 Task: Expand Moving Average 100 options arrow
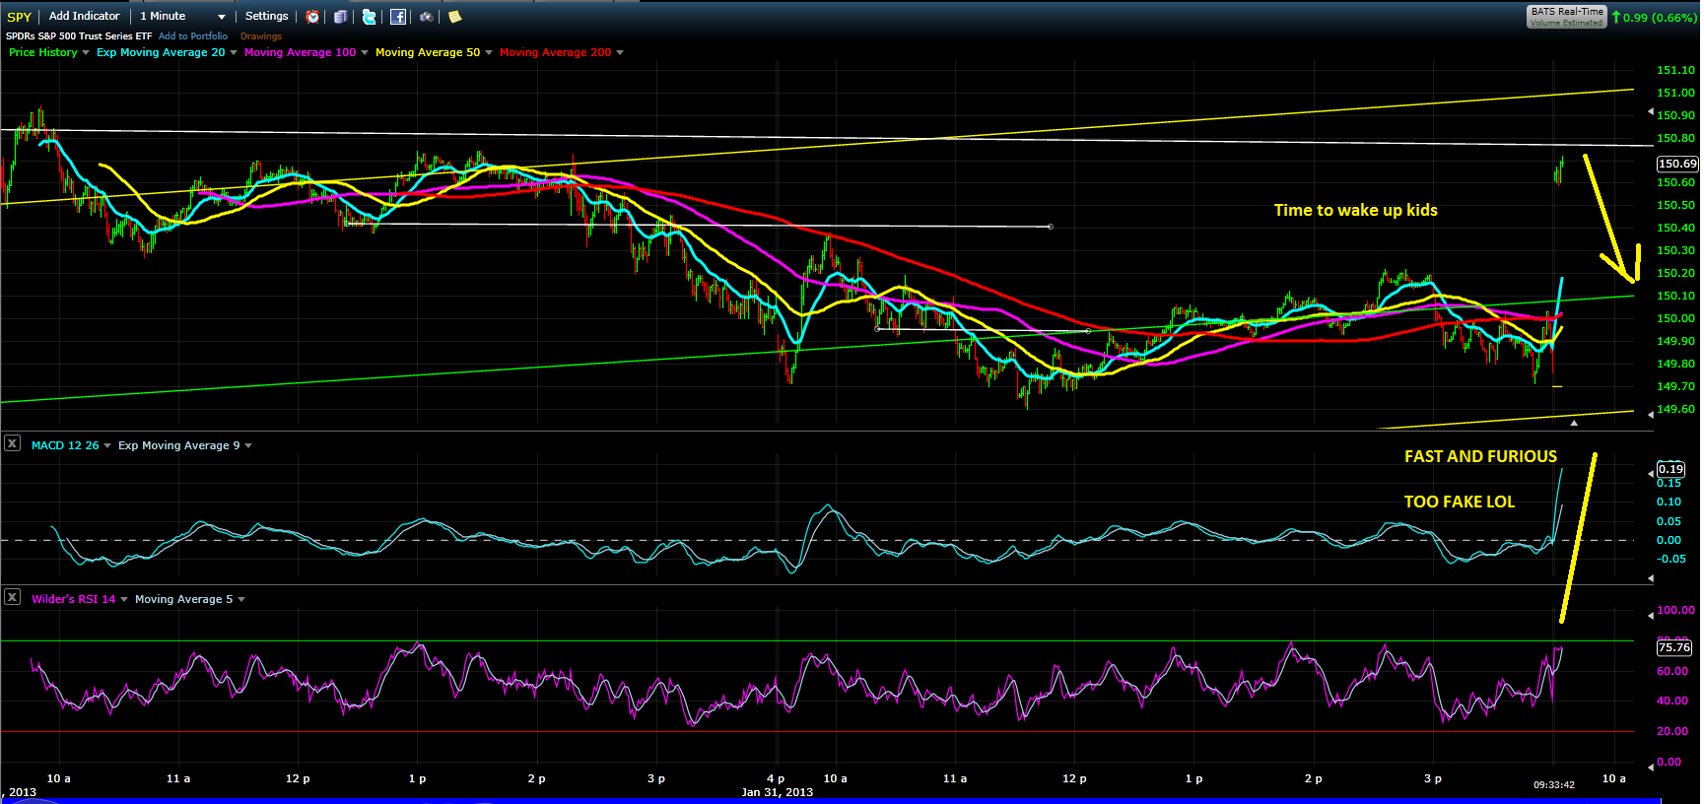click(365, 53)
